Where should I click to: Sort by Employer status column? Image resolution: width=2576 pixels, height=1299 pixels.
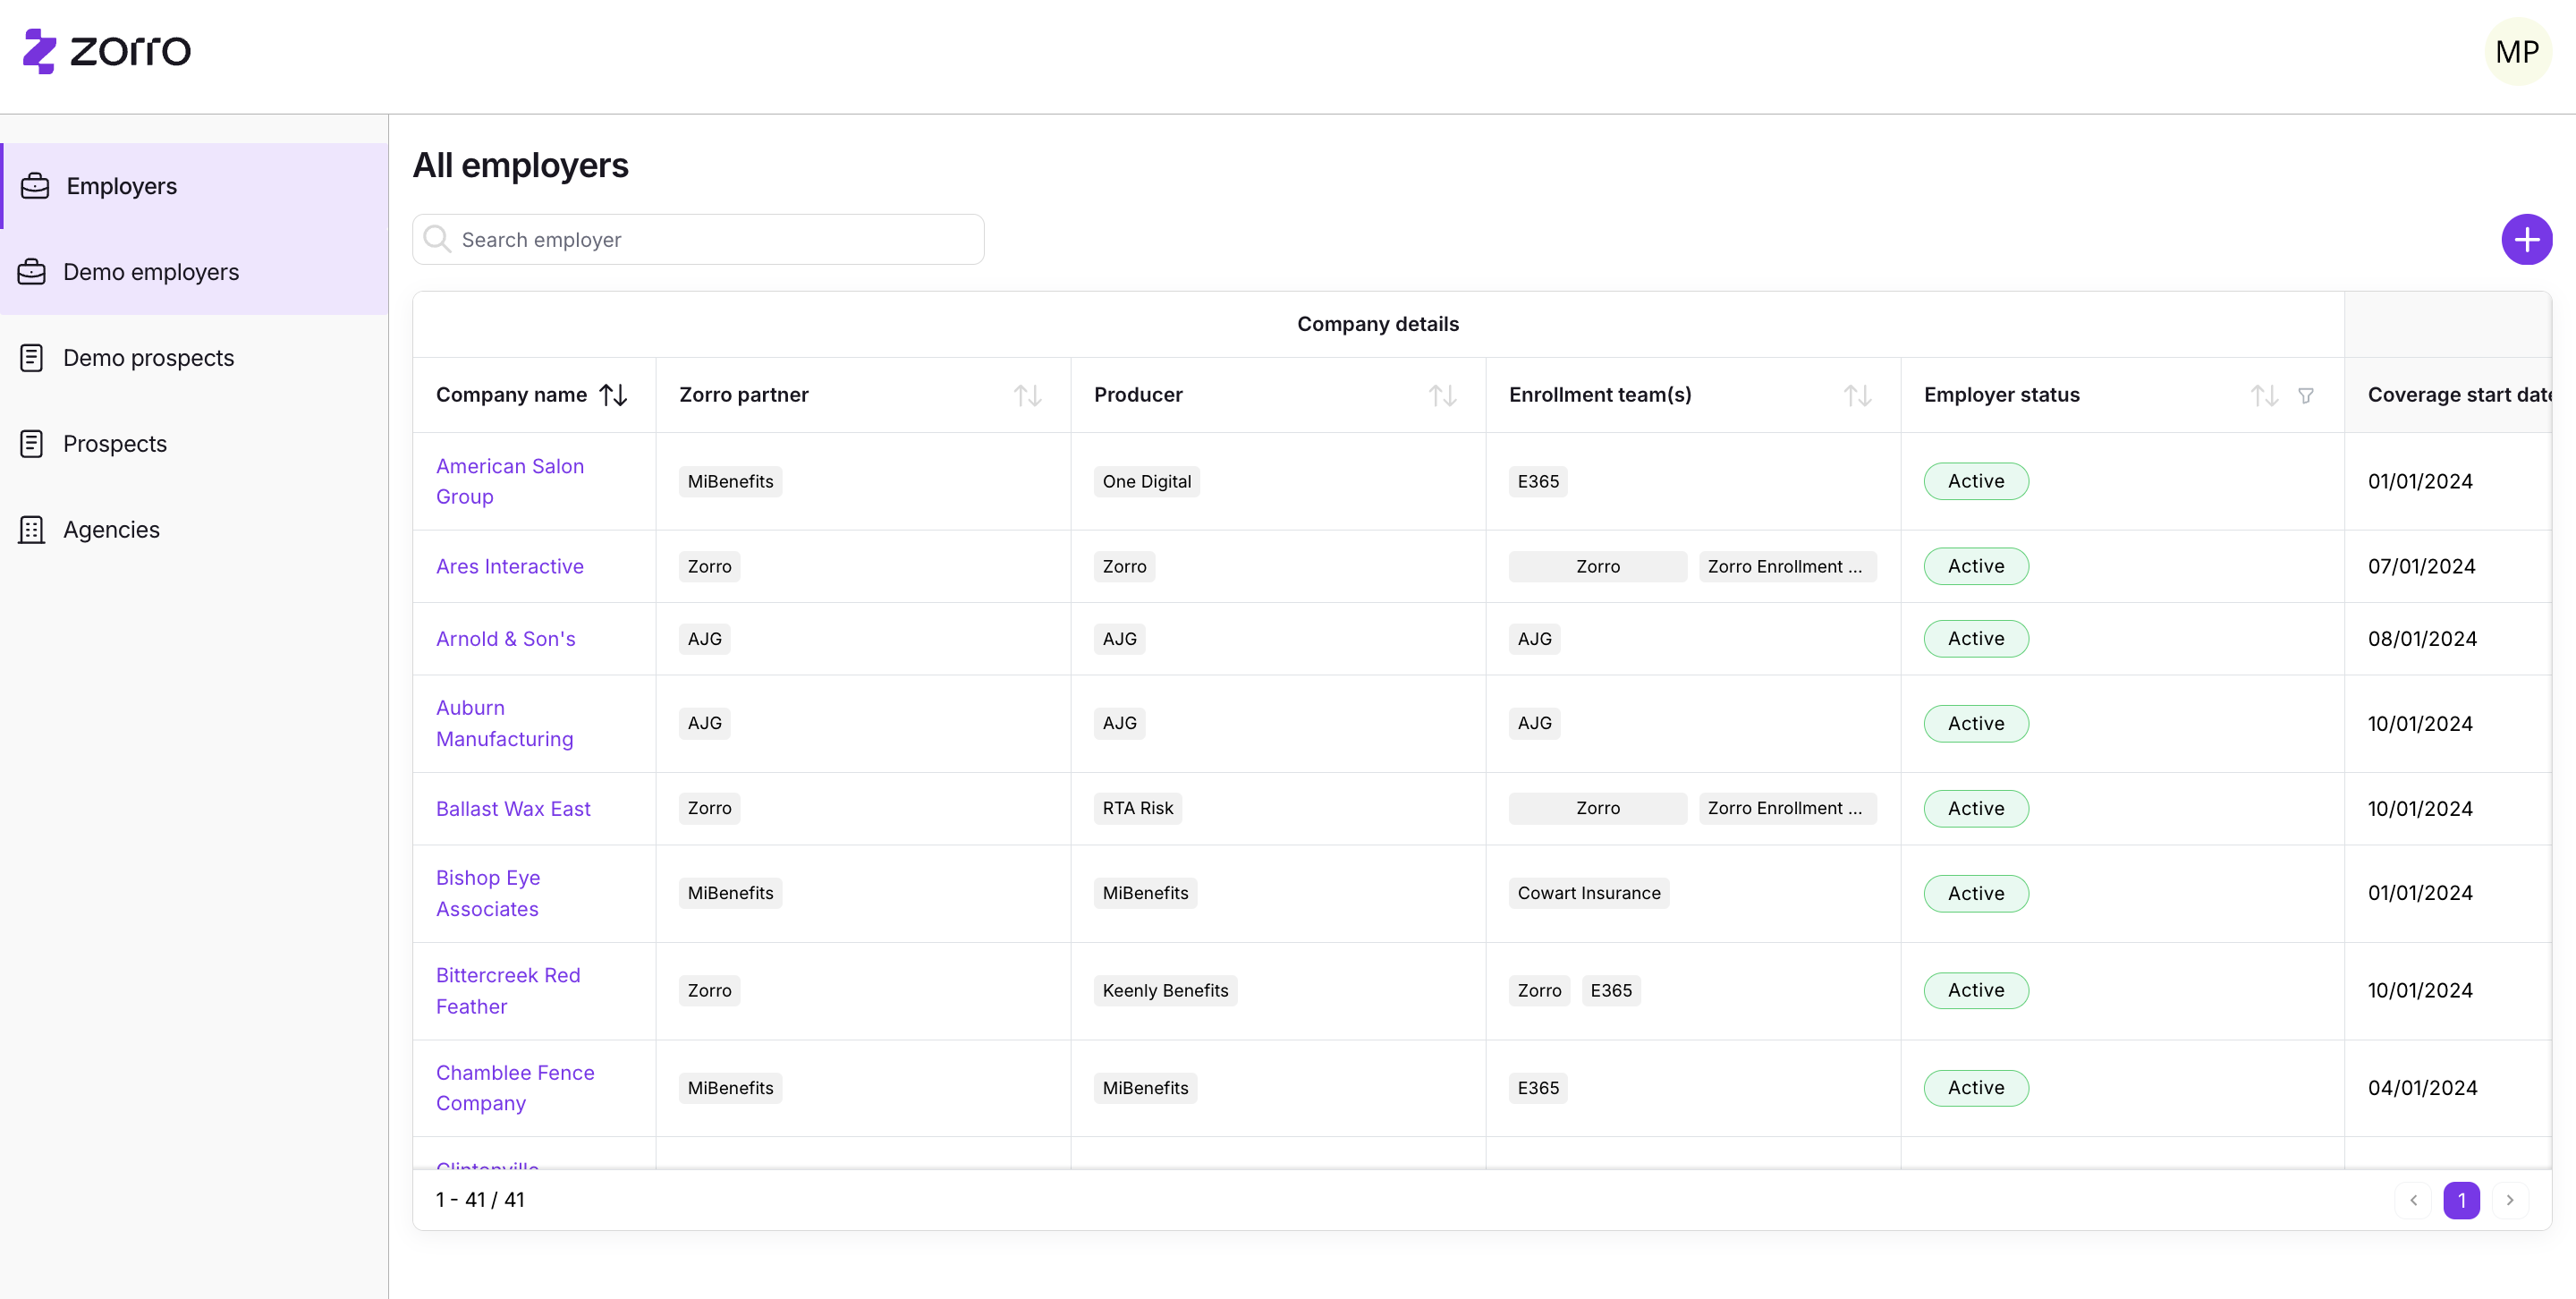tap(2265, 395)
